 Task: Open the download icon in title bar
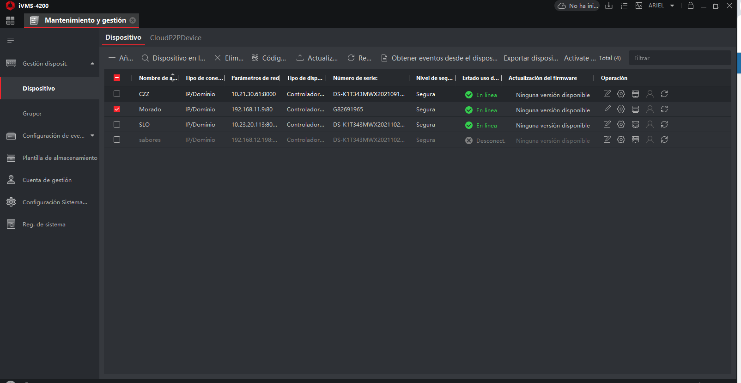click(x=609, y=6)
